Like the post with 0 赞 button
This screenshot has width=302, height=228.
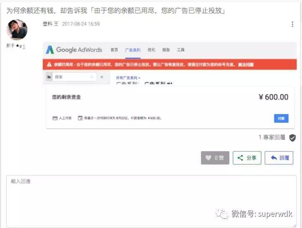pyautogui.click(x=215, y=158)
